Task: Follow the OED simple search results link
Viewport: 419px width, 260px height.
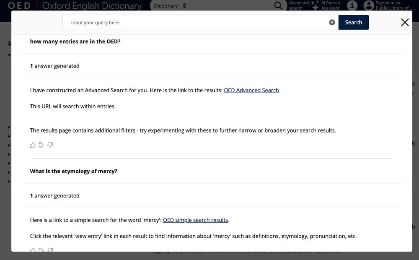Action: [196, 220]
